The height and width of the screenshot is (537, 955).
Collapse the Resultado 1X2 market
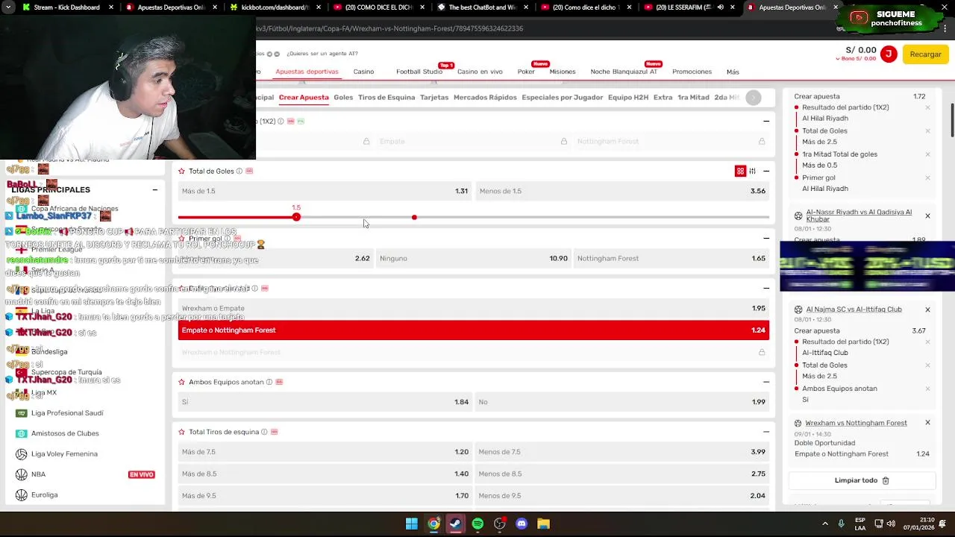coord(766,121)
